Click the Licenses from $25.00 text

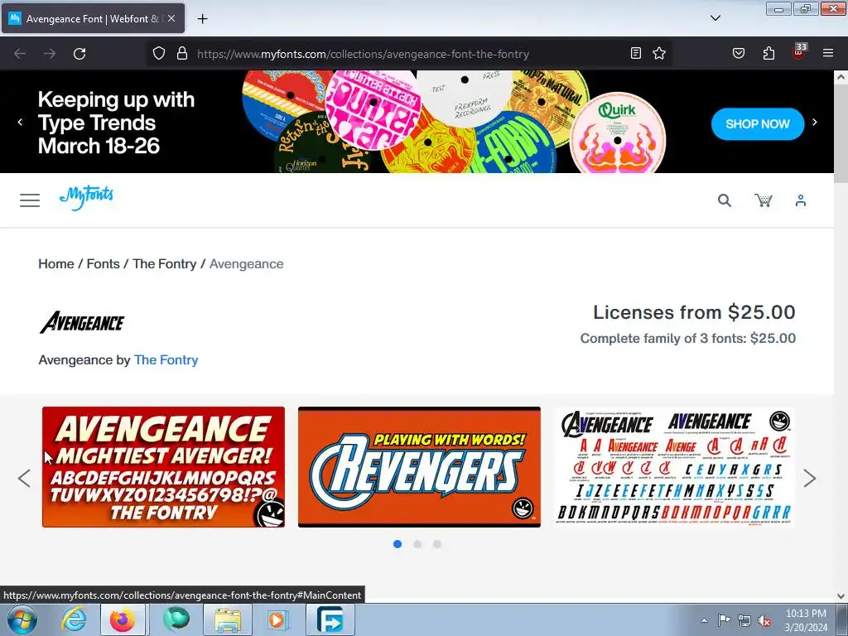click(695, 312)
